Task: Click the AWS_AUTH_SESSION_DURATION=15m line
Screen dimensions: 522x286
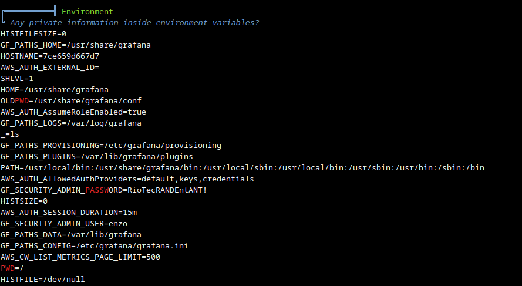Action: [x=69, y=212]
